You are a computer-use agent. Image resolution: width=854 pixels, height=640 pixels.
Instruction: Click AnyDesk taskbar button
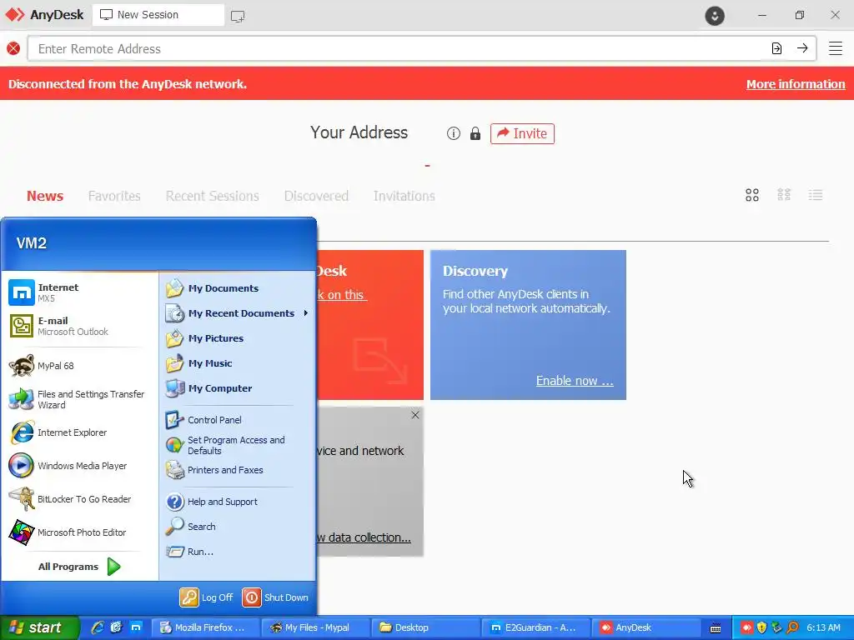646,627
